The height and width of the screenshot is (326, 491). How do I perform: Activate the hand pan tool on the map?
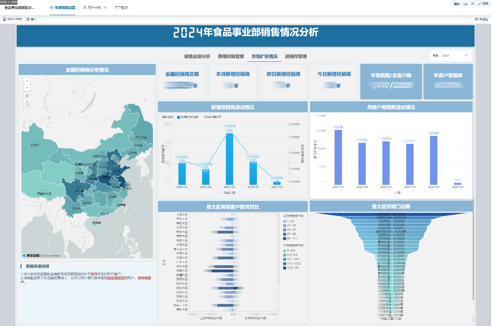(27, 103)
